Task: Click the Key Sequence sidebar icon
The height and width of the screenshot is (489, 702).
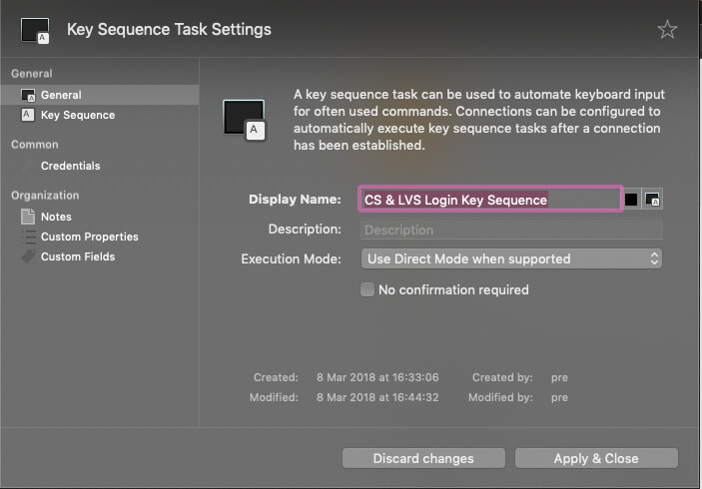Action: pos(27,116)
